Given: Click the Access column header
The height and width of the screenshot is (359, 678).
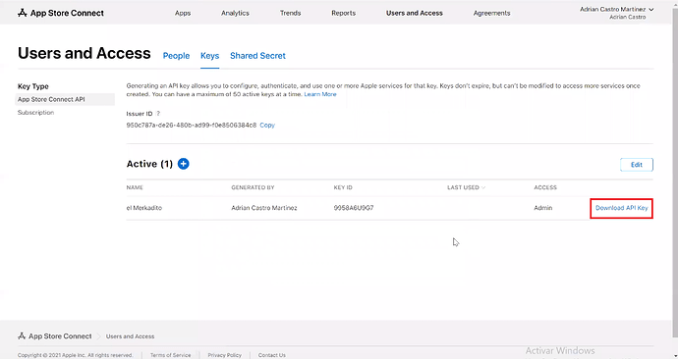Looking at the screenshot, I should (x=545, y=187).
